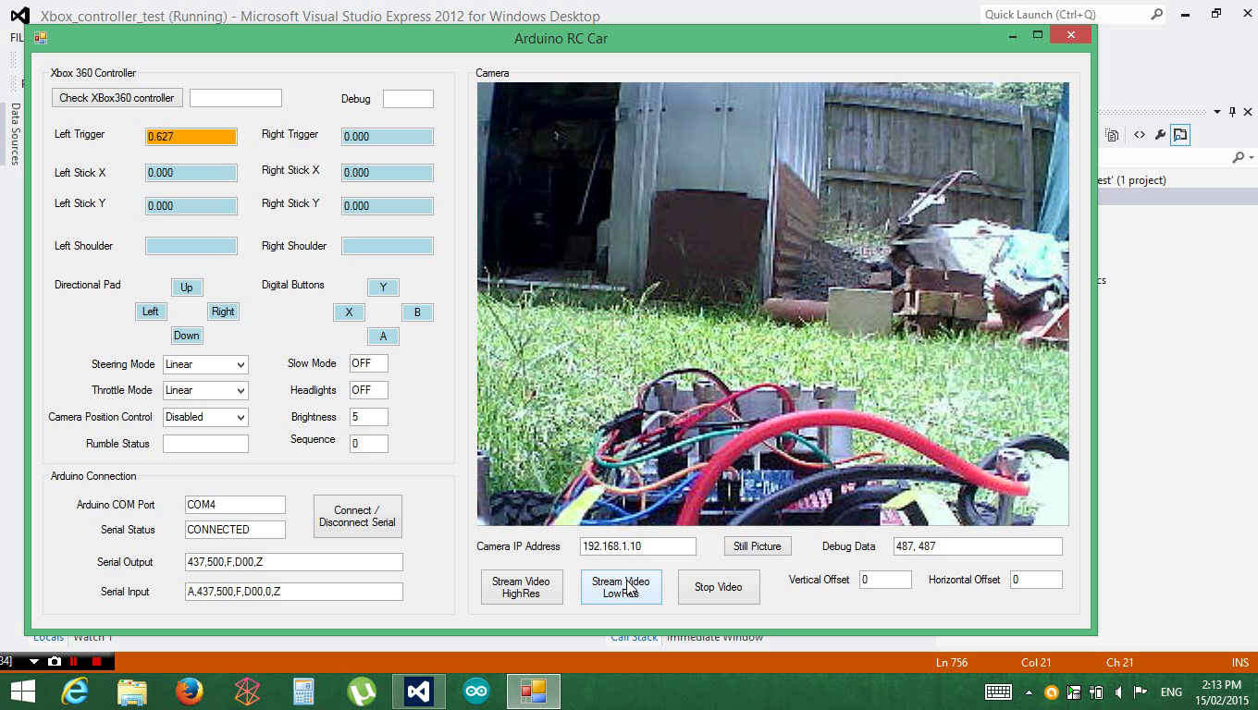Switch to the Watch 1 tab
Viewport: 1258px width, 710px height.
pyautogui.click(x=92, y=637)
